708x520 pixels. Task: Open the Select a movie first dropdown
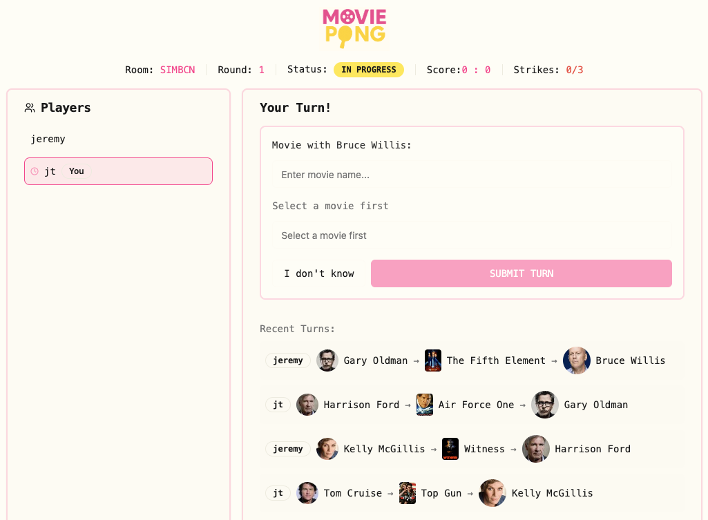point(472,236)
